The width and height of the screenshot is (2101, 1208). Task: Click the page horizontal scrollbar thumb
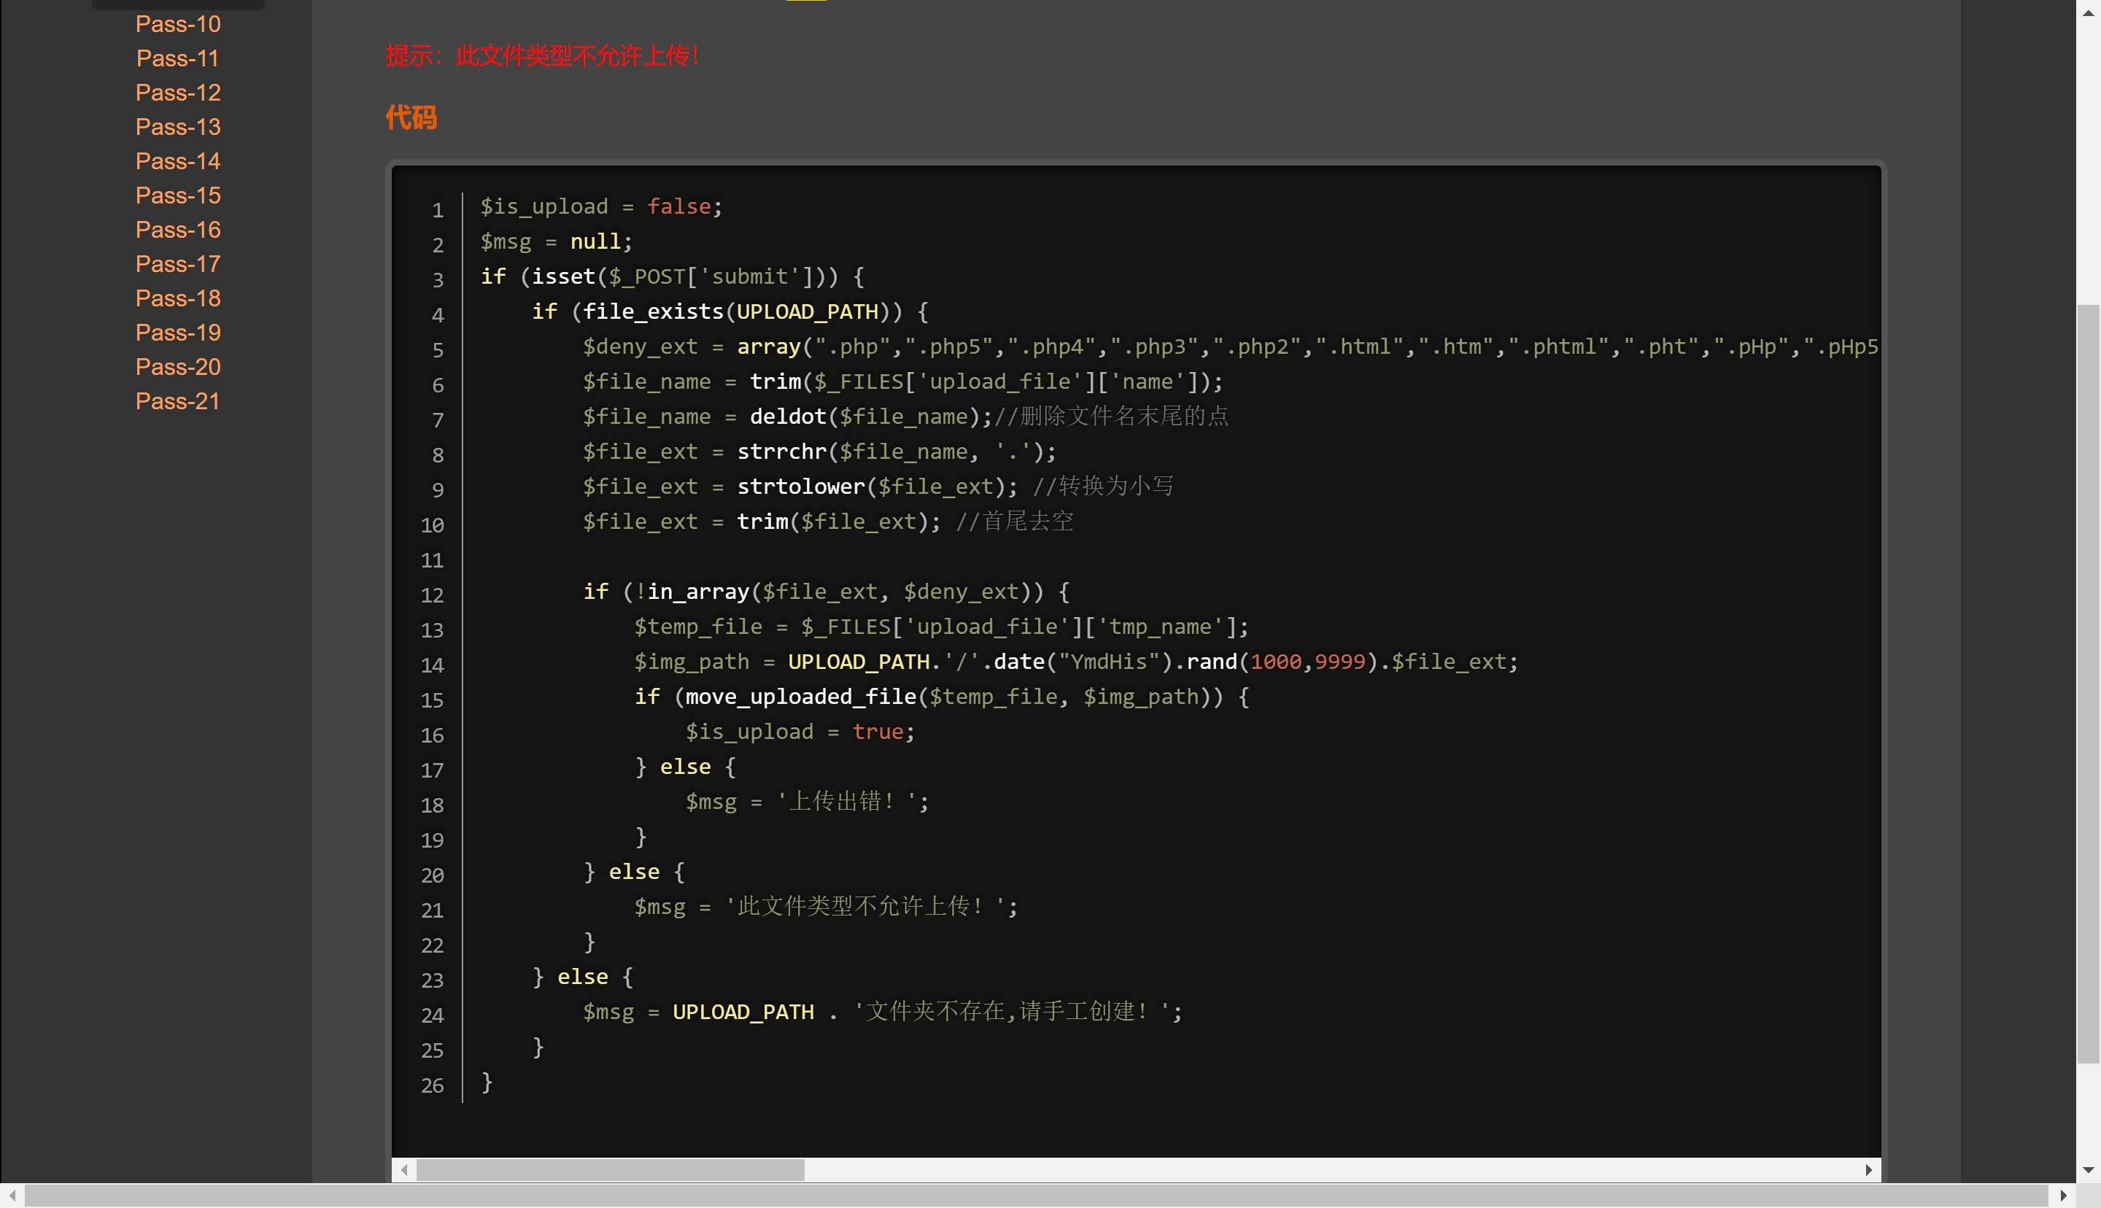point(1037,1196)
